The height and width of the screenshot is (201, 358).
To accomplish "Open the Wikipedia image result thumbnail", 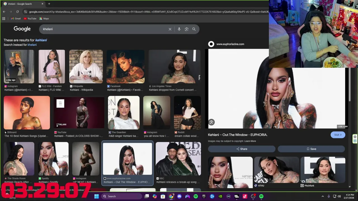I will [x=86, y=66].
